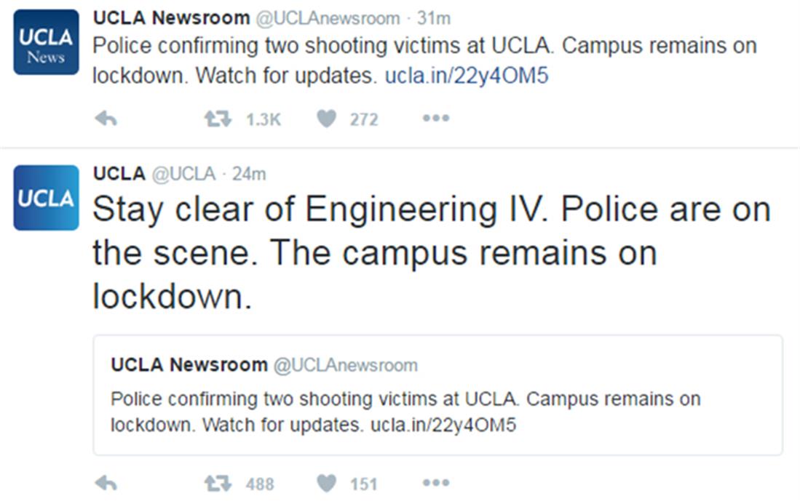Open the 31m timestamp of first tweet
This screenshot has height=504, width=800.
point(434,18)
